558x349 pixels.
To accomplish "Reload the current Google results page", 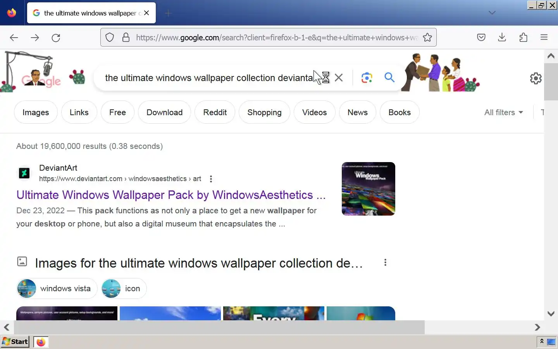I will 56,38.
